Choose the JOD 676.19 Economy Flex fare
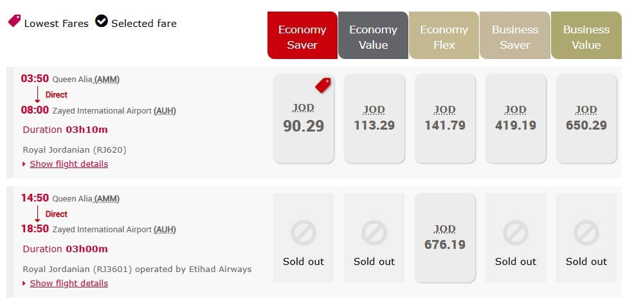The height and width of the screenshot is (299, 625). pyautogui.click(x=445, y=238)
